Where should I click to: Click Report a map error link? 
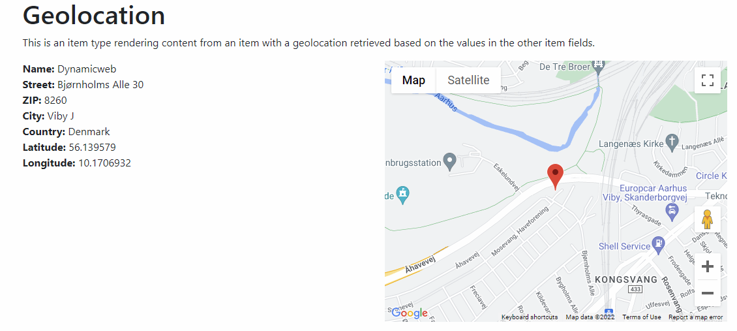point(696,317)
